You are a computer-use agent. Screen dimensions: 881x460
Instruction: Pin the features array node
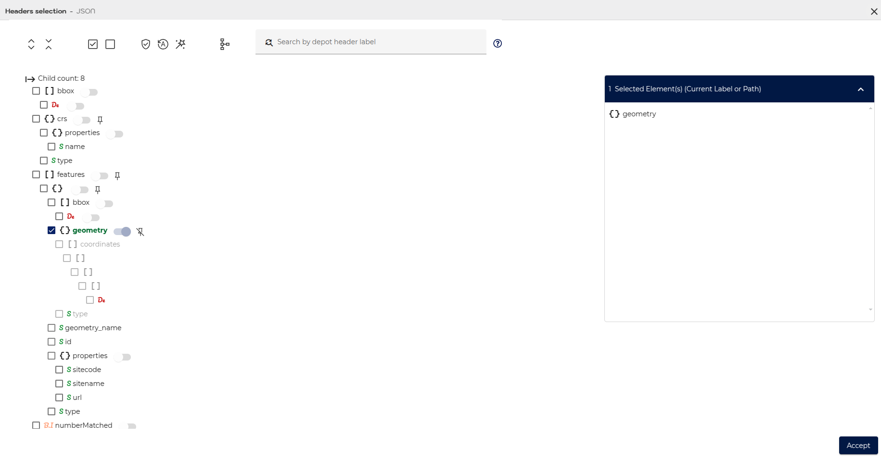pos(117,175)
